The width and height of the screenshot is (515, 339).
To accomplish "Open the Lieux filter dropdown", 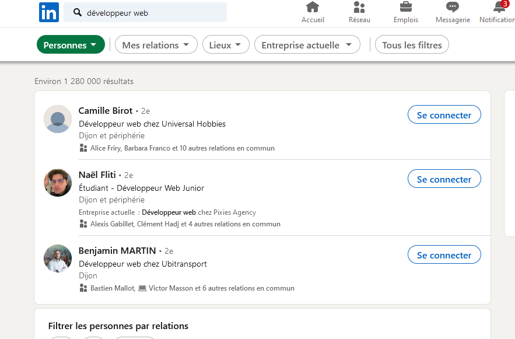I will pos(226,45).
